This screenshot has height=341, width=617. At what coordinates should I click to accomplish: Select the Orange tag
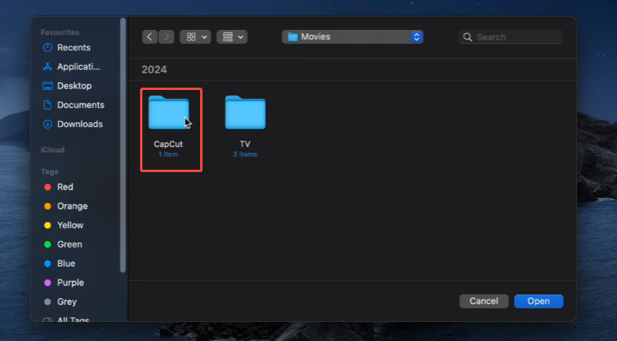(x=74, y=206)
